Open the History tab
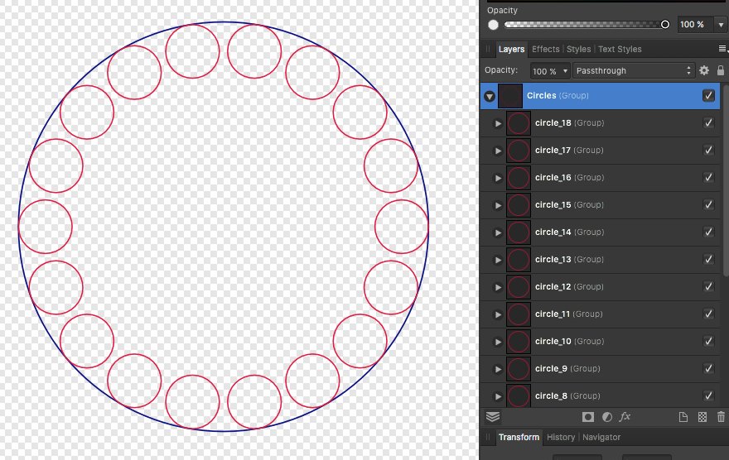 561,437
